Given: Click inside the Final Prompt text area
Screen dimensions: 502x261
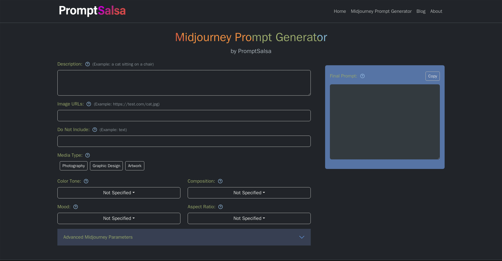Looking at the screenshot, I should (x=385, y=122).
